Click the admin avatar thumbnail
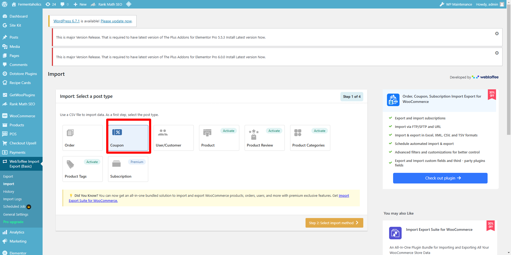The height and width of the screenshot is (255, 511). 502,4
